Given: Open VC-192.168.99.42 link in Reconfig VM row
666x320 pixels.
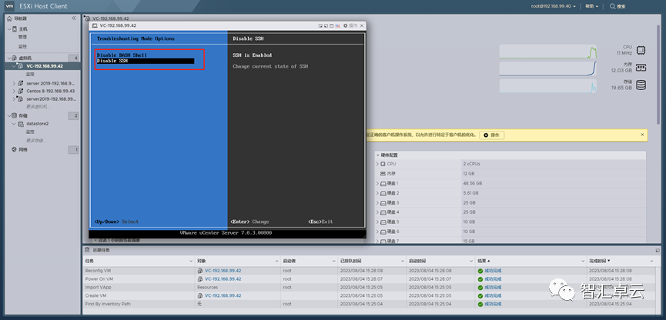Looking at the screenshot, I should pos(223,271).
